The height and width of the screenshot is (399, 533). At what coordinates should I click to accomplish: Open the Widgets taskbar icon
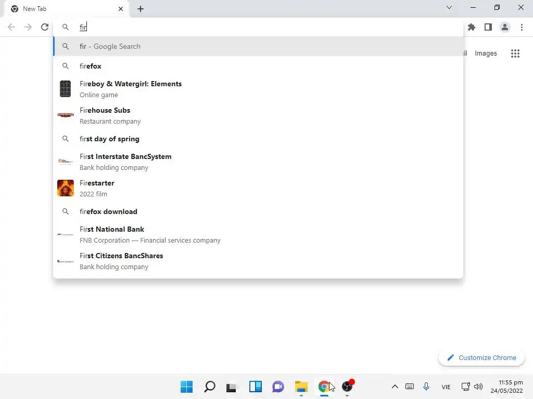coord(255,387)
